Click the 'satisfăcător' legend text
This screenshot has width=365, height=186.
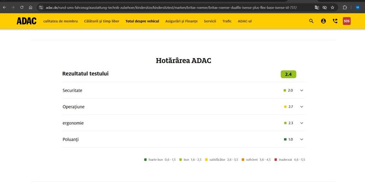click(x=217, y=160)
